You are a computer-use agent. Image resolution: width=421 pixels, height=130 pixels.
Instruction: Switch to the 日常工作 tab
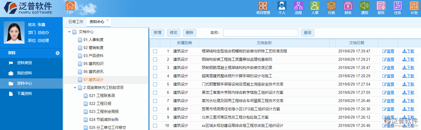(76, 22)
